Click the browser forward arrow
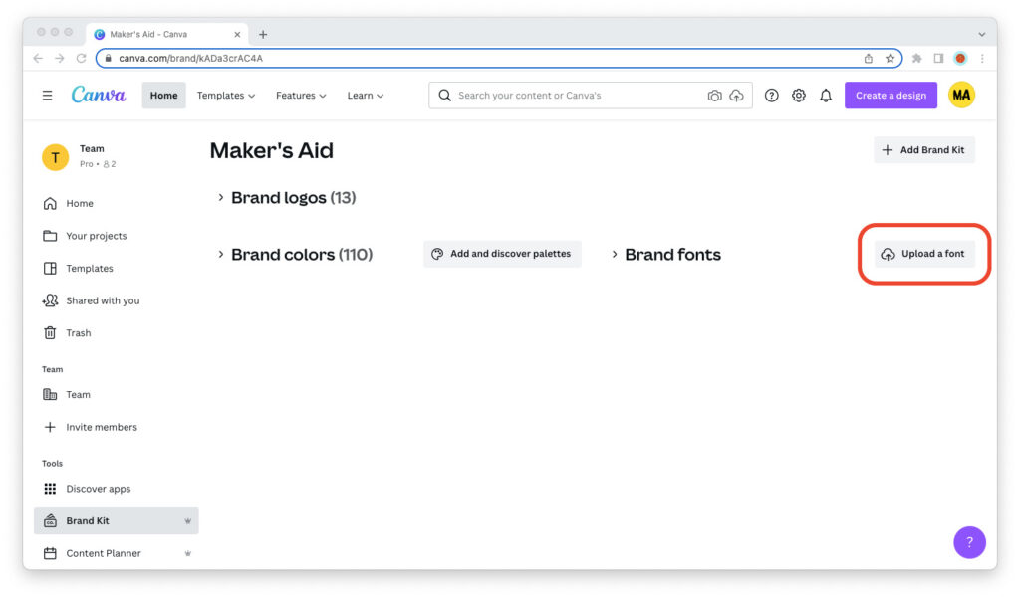This screenshot has height=598, width=1020. 59,58
